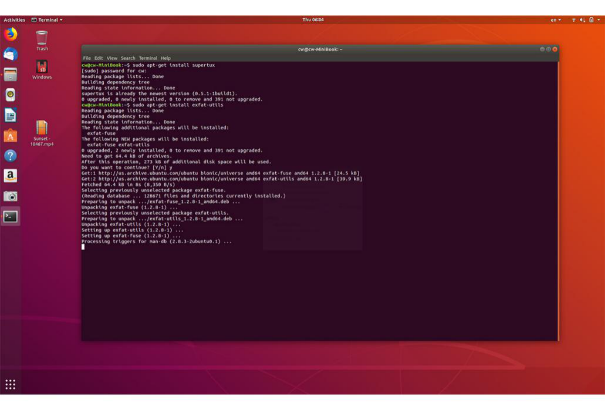
Task: Click 'supertux is already the newest version' line
Action: pos(160,93)
